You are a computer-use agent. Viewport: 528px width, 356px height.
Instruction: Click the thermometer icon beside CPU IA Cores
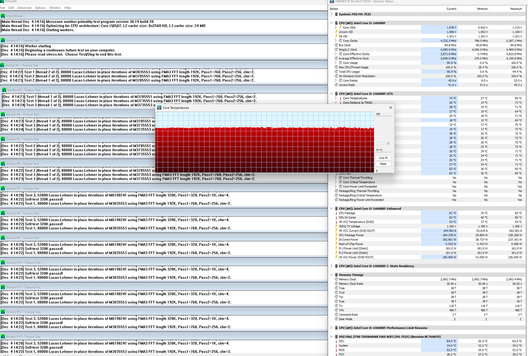(336, 217)
